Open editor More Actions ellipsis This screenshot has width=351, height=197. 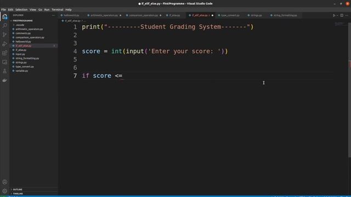(347, 15)
